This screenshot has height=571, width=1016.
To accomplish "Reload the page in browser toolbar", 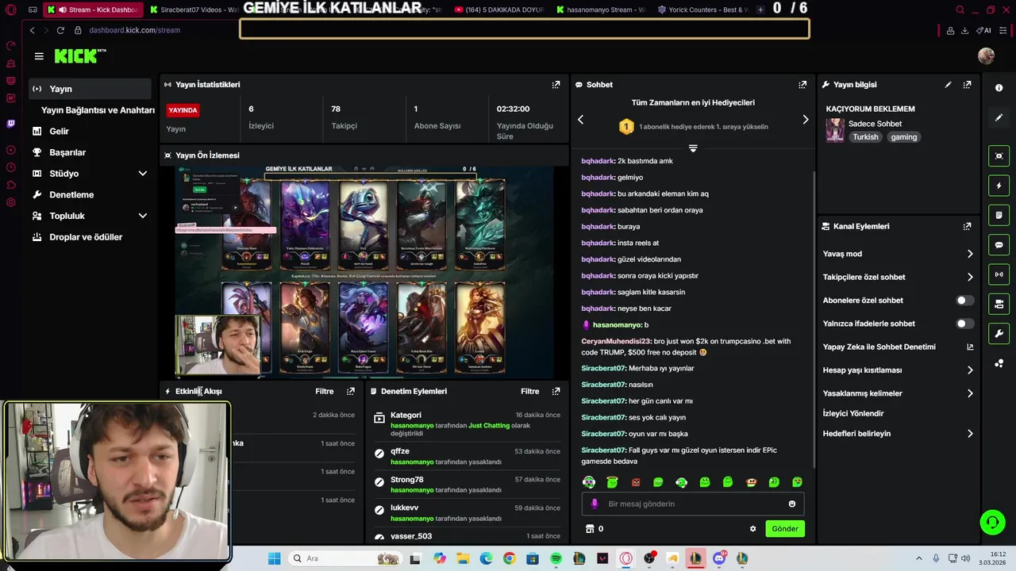I will 60,30.
